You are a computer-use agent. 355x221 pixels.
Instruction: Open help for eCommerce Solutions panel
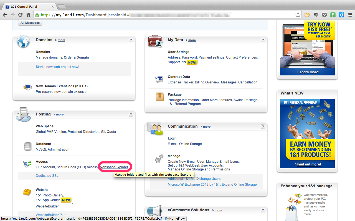click(263, 211)
